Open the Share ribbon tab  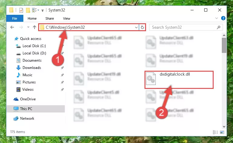click(50, 18)
